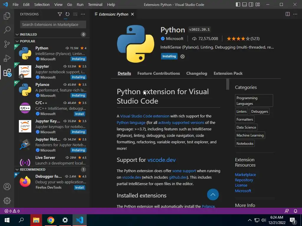Screen dimensions: 302x226
Task: Click the large Python logo
Action: (136, 44)
